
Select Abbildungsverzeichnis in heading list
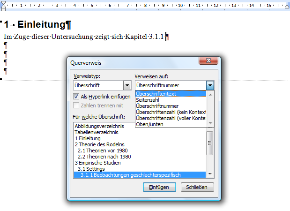coord(99,126)
